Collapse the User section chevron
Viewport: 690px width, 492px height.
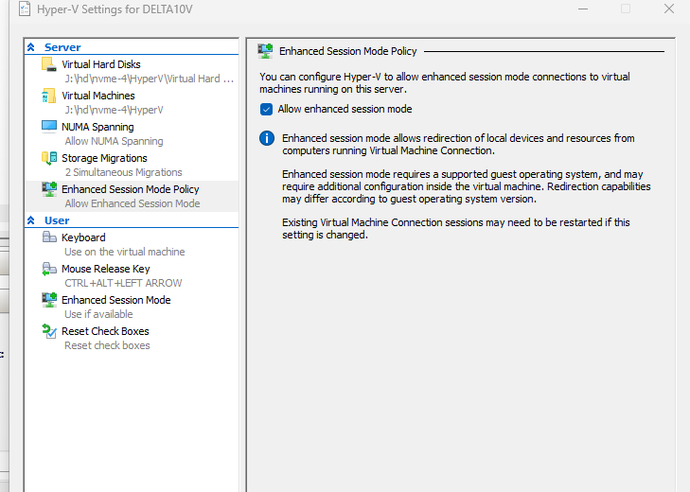[31, 220]
